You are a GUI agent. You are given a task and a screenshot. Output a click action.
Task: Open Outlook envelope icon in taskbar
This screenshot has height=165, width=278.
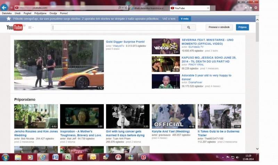pyautogui.click(x=93, y=157)
